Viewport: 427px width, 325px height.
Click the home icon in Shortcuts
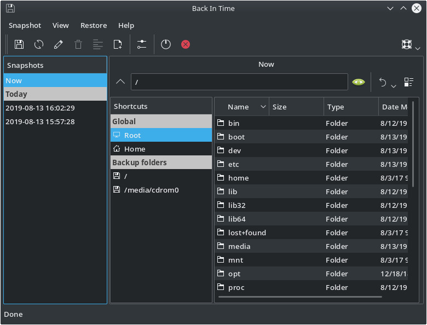point(117,149)
